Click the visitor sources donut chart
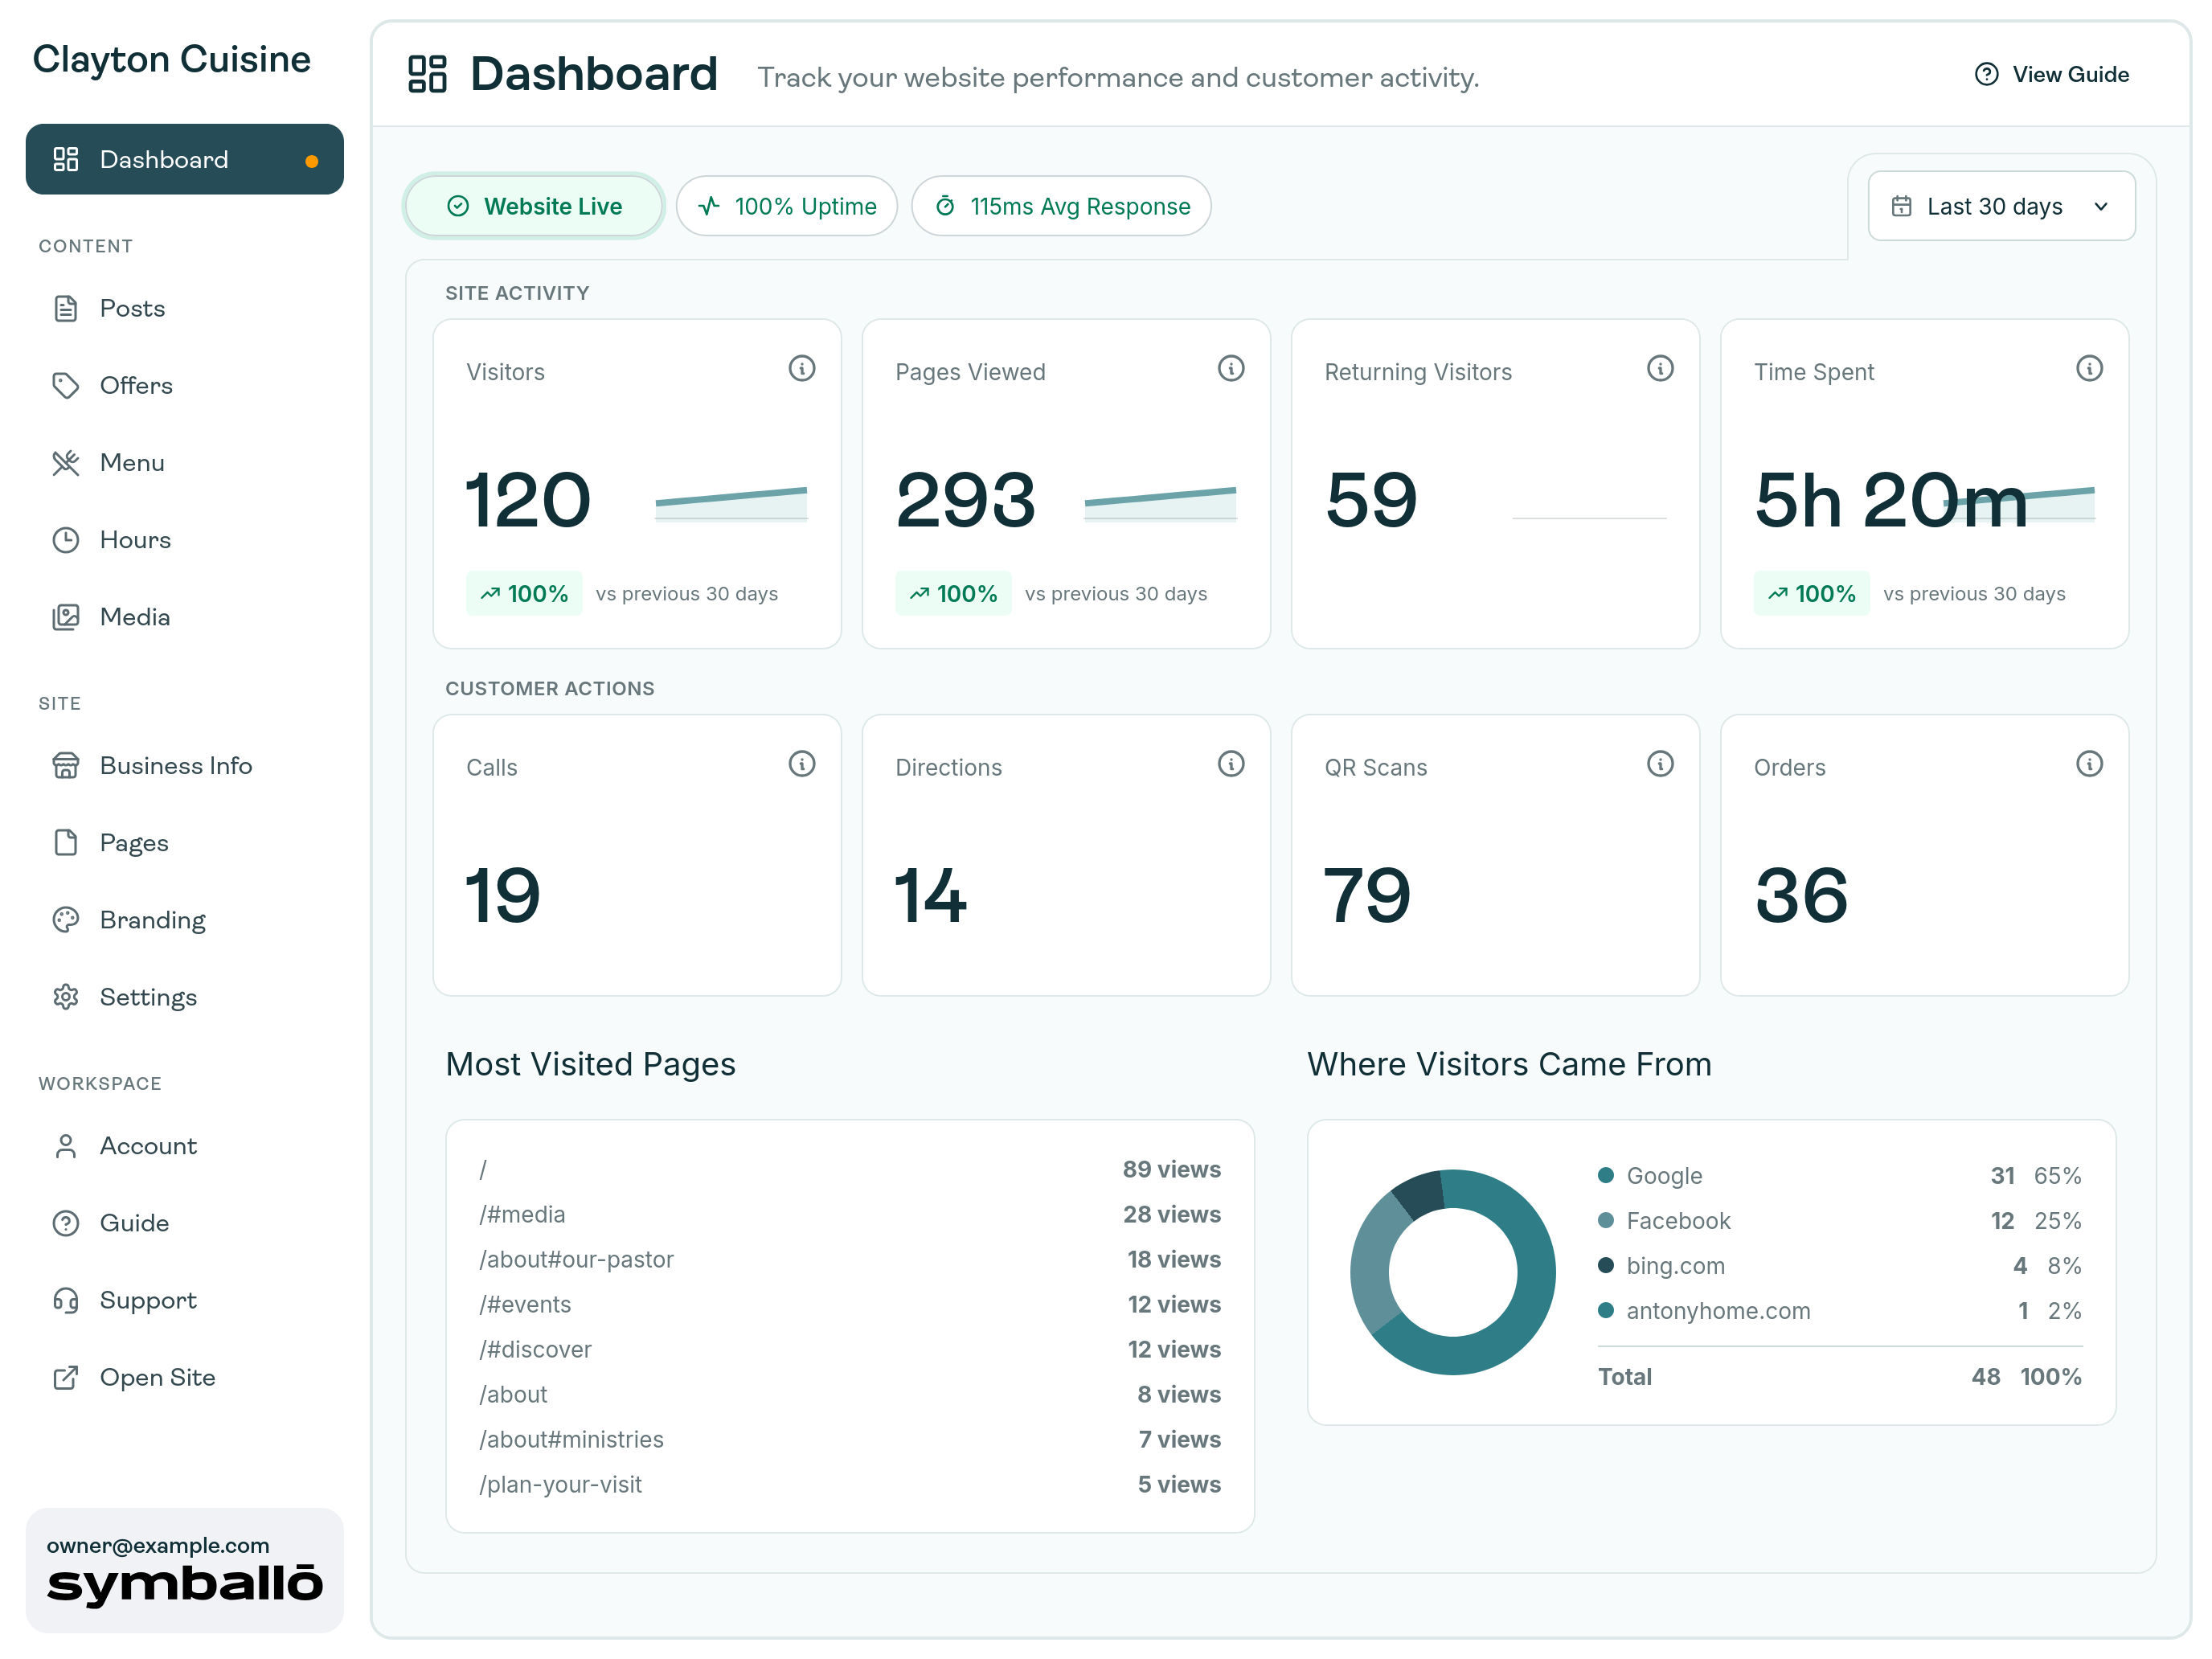 pyautogui.click(x=1453, y=1272)
